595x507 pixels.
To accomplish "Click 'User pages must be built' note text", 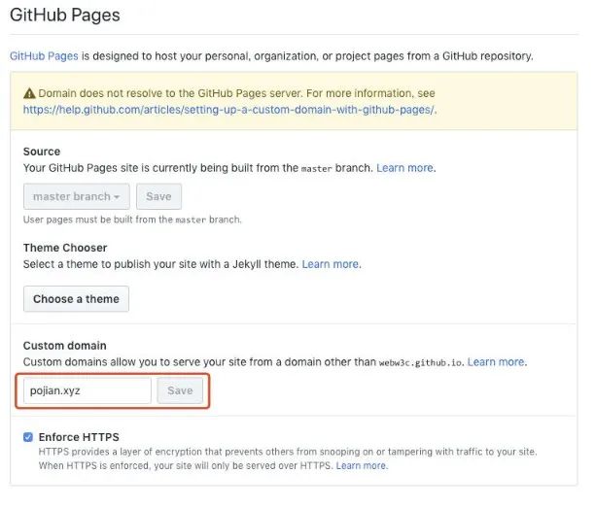I will 132,220.
